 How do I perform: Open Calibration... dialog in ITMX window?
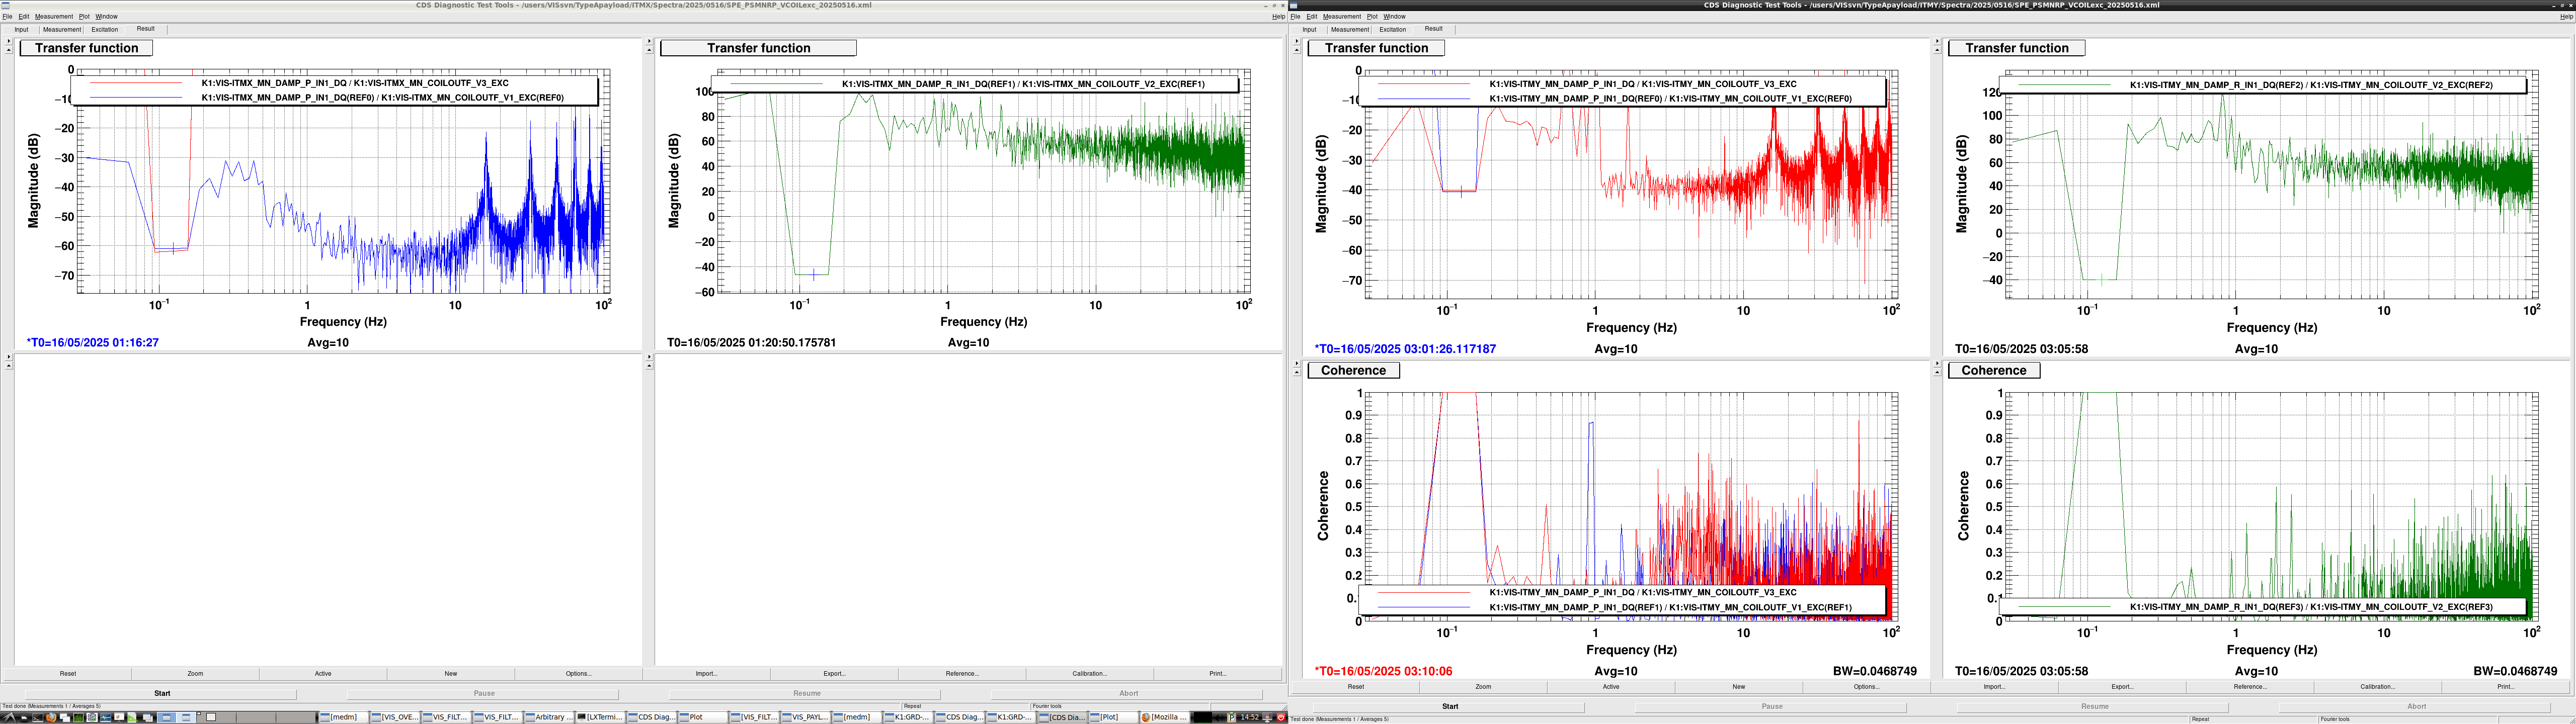click(1090, 673)
